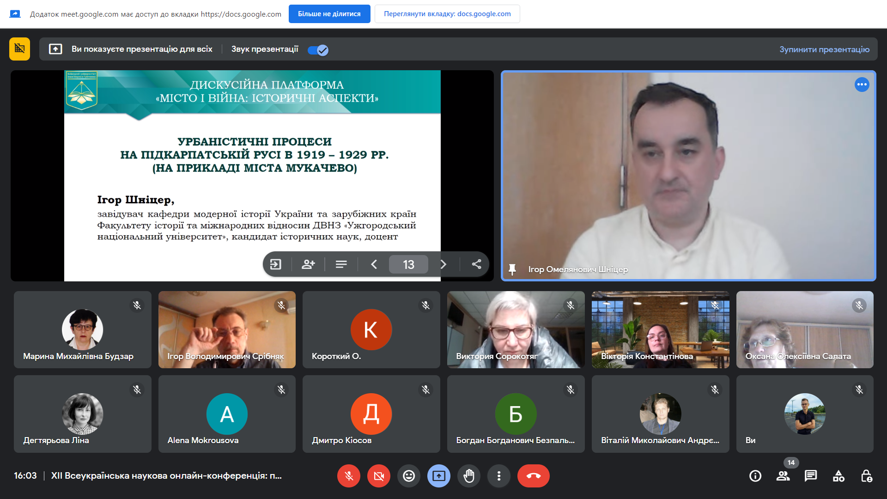Leave the call with red hang-up button

533,476
